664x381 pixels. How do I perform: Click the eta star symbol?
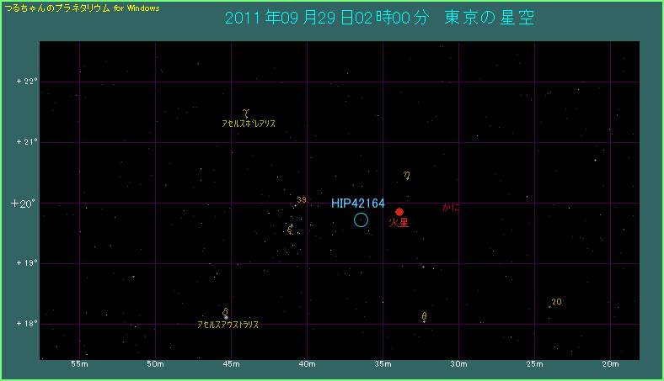(x=406, y=176)
